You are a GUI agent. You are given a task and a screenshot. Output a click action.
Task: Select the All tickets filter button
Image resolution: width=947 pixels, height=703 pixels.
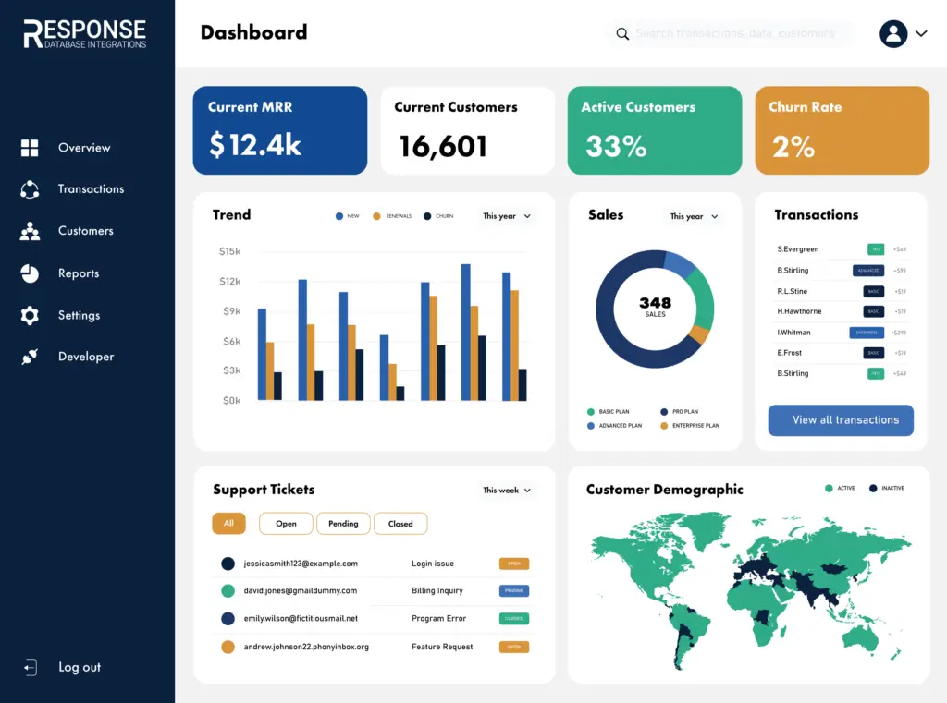[x=228, y=524]
